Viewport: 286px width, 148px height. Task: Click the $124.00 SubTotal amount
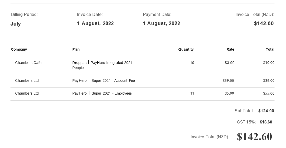click(266, 111)
